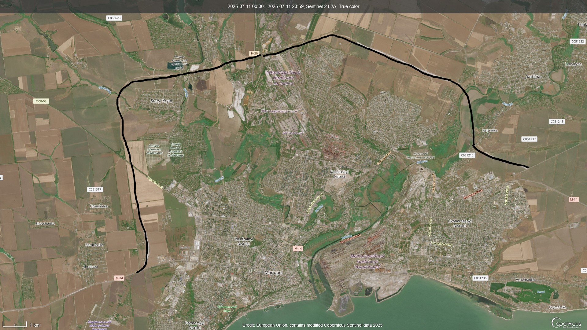
Task: Click the C051236 road marker near the coast
Action: 480,278
